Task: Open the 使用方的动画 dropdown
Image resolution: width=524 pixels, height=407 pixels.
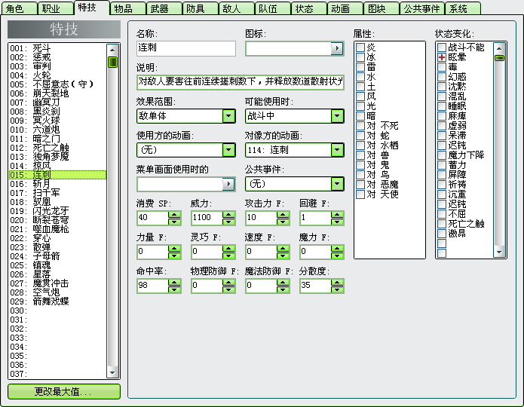Action: (x=228, y=150)
